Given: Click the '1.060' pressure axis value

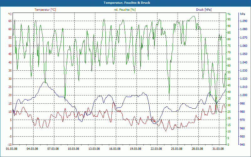Looking at the screenshot, I should 244,46.
